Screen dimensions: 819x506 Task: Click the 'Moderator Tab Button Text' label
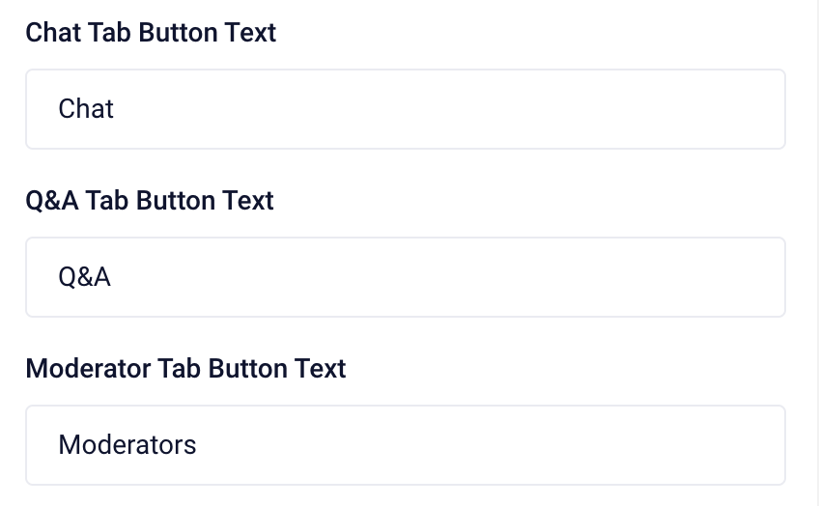pos(185,369)
